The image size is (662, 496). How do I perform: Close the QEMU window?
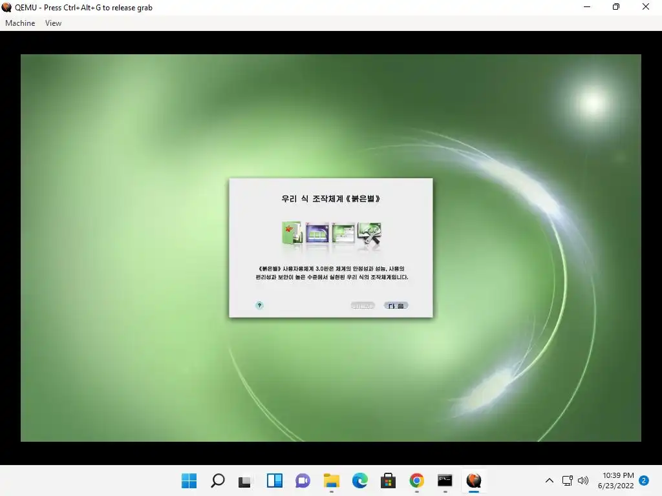[646, 7]
